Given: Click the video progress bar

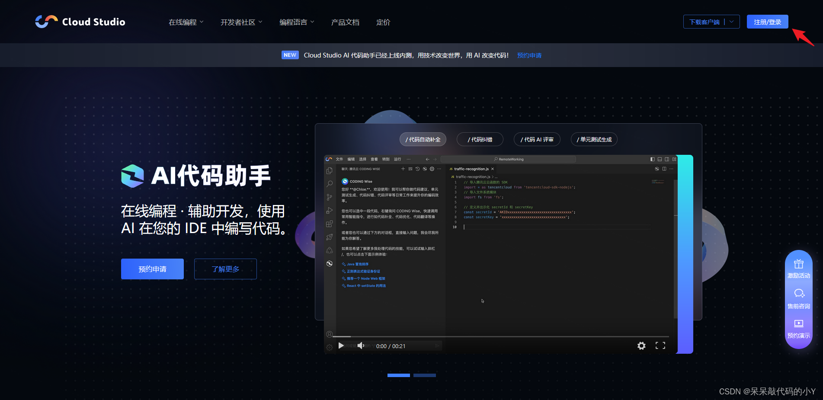Looking at the screenshot, I should (501, 336).
